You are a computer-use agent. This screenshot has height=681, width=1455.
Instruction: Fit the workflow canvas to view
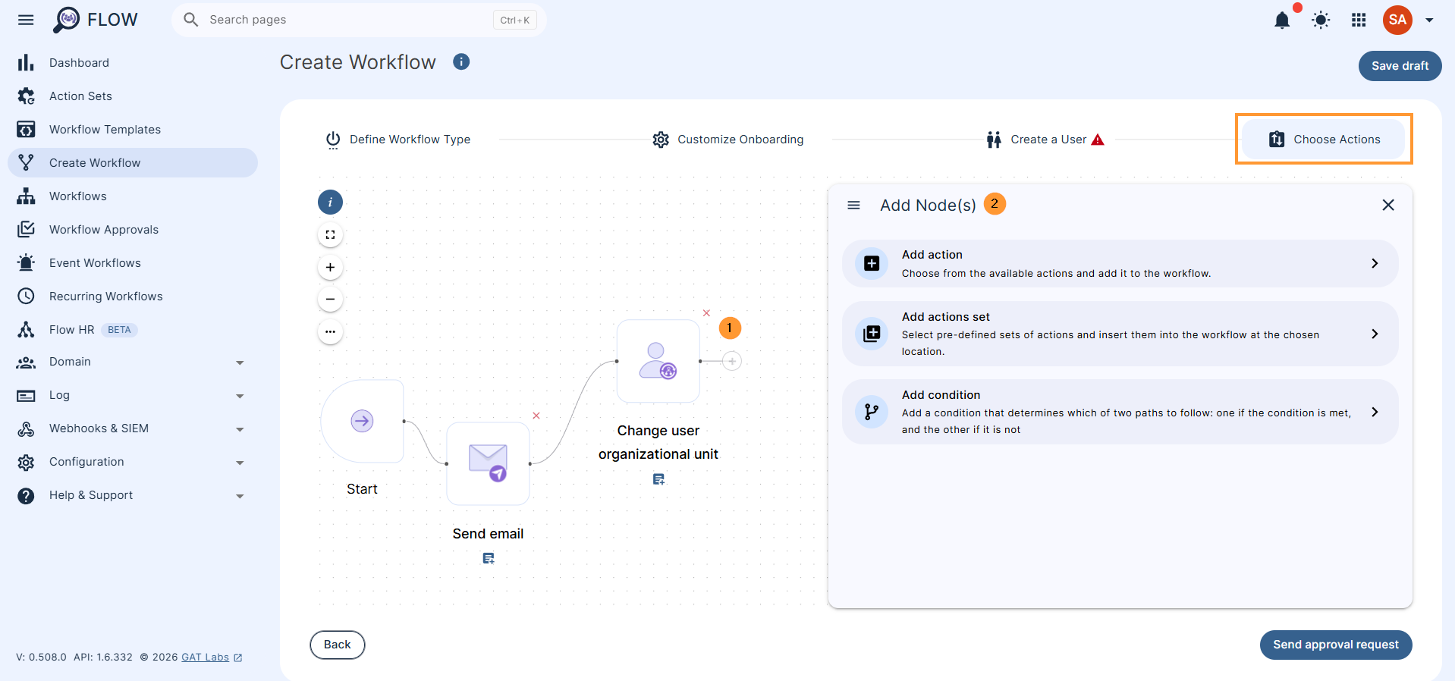tap(330, 235)
